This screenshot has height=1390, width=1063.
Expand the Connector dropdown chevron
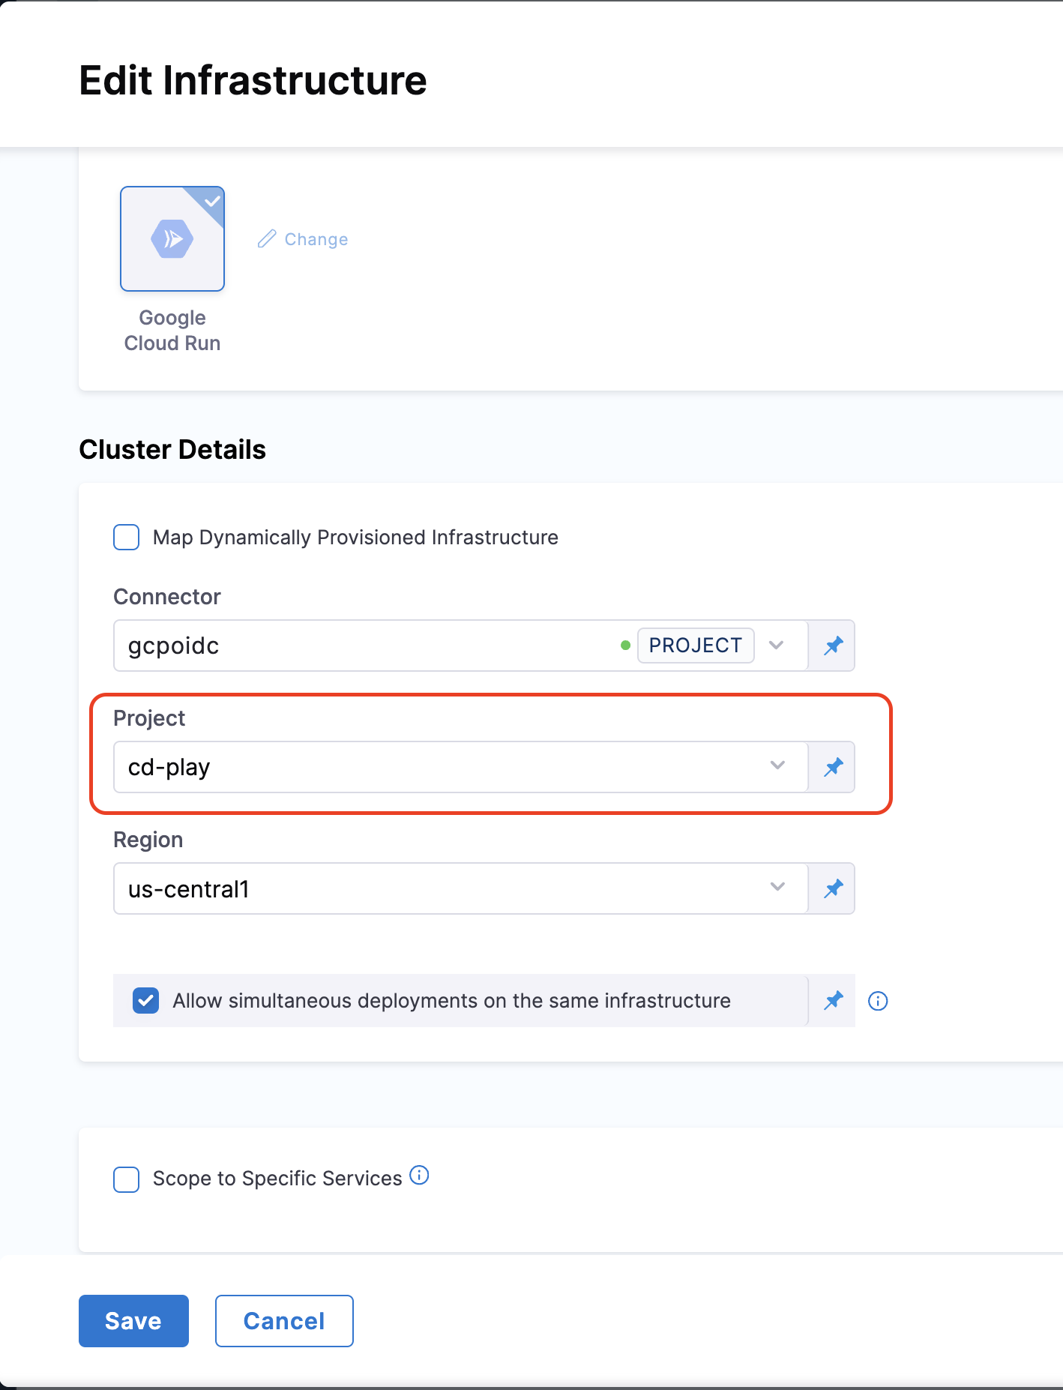[777, 646]
